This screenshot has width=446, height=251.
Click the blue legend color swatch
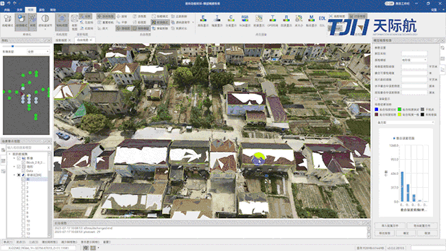(376, 110)
